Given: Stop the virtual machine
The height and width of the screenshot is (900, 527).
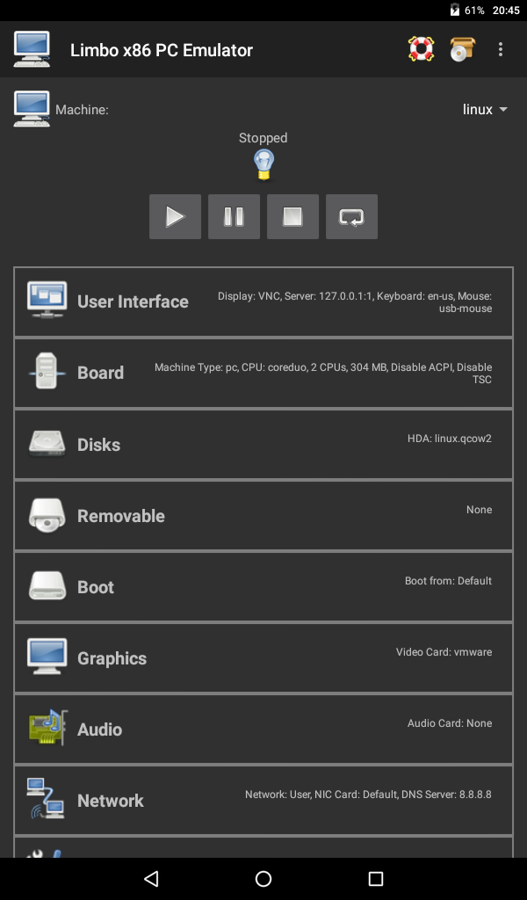Looking at the screenshot, I should point(292,216).
